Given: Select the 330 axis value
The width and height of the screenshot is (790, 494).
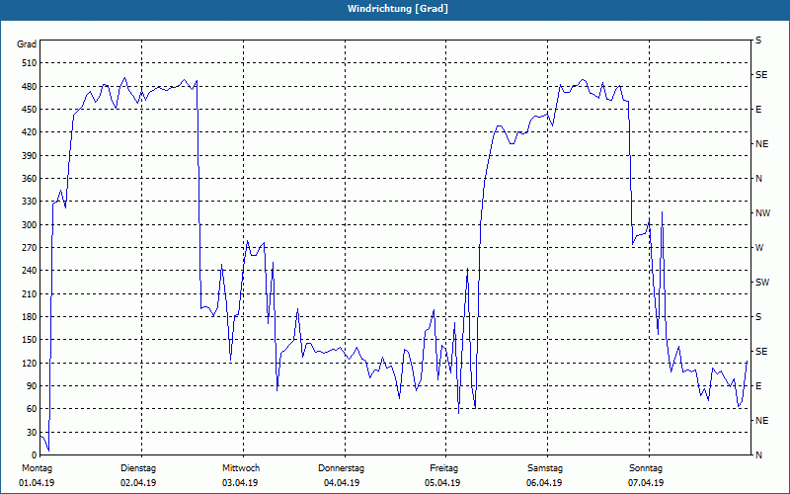Looking at the screenshot, I should click(x=30, y=202).
